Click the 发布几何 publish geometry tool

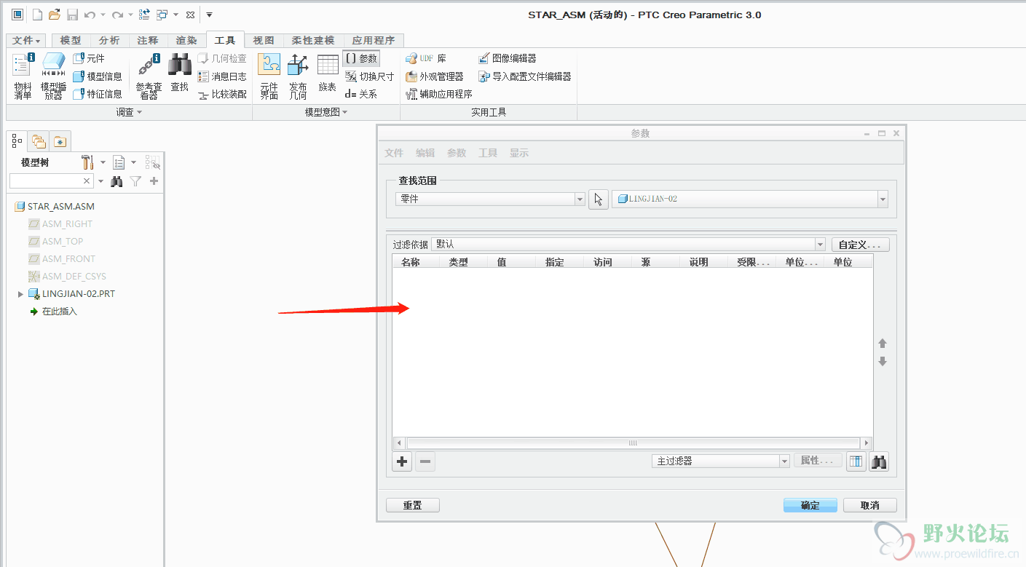(298, 76)
